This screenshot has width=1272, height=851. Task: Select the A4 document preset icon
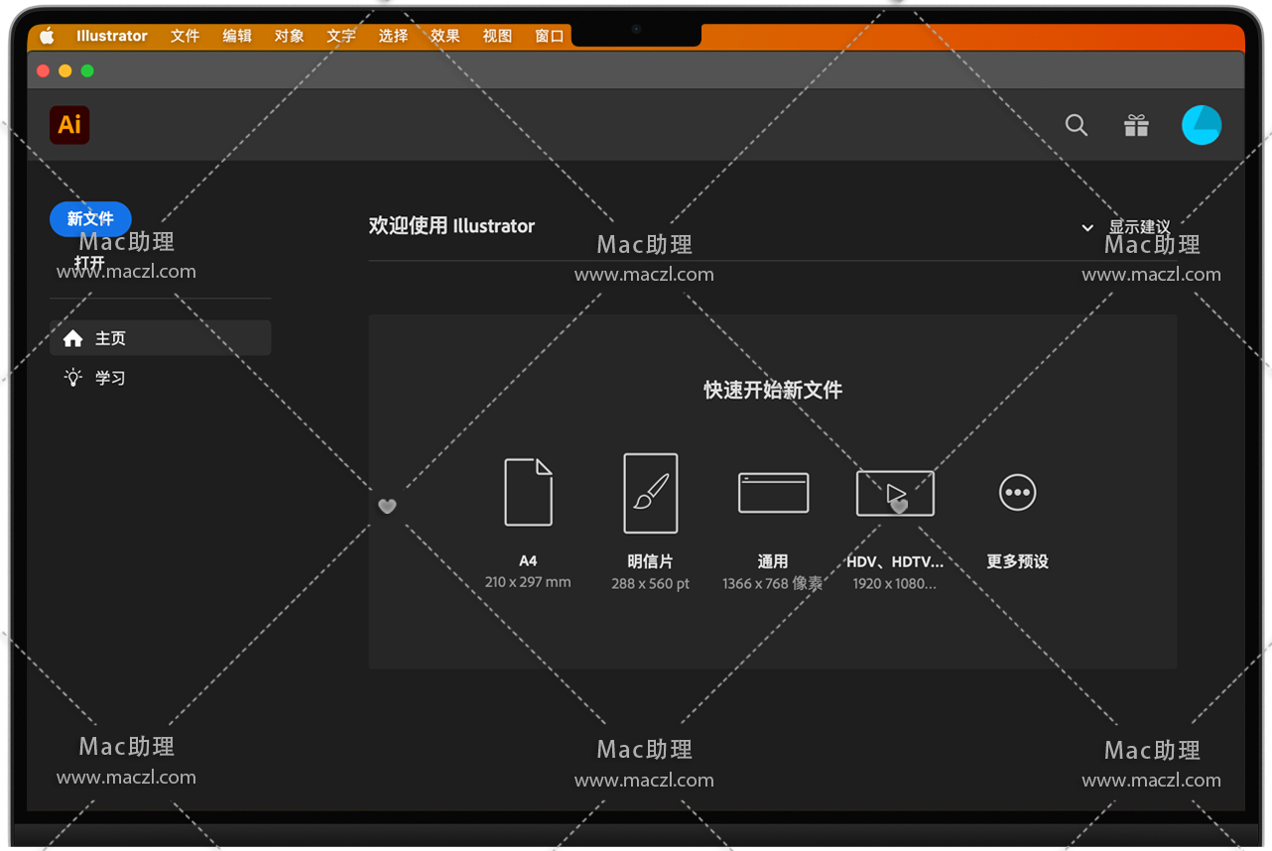(x=528, y=492)
